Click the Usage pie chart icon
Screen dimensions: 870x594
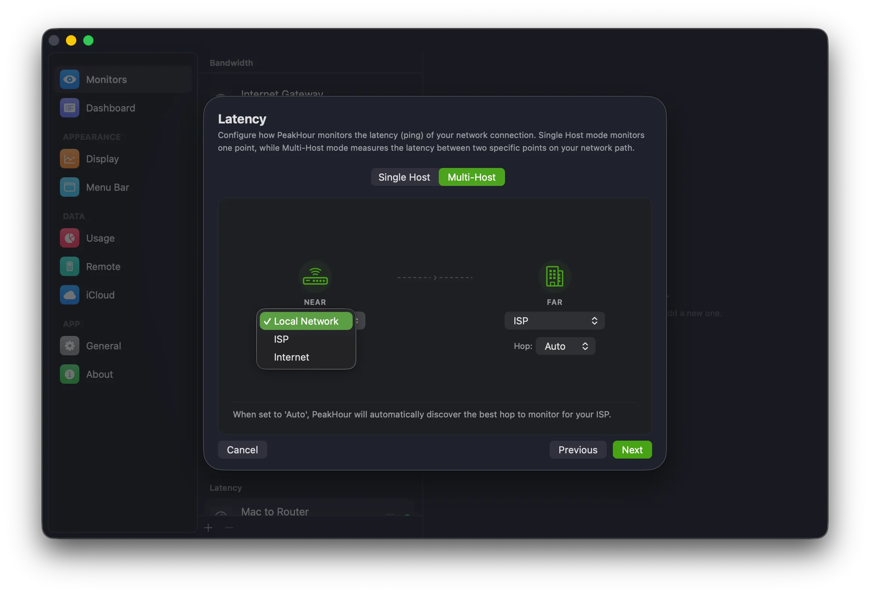(x=70, y=238)
